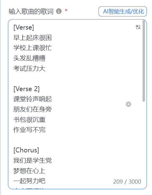Click the 梦想在心上 lyric line
Screen dimensions: 152x195
[29, 171]
